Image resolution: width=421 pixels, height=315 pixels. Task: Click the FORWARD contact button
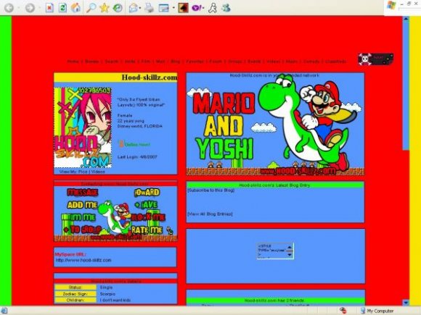pyautogui.click(x=147, y=192)
